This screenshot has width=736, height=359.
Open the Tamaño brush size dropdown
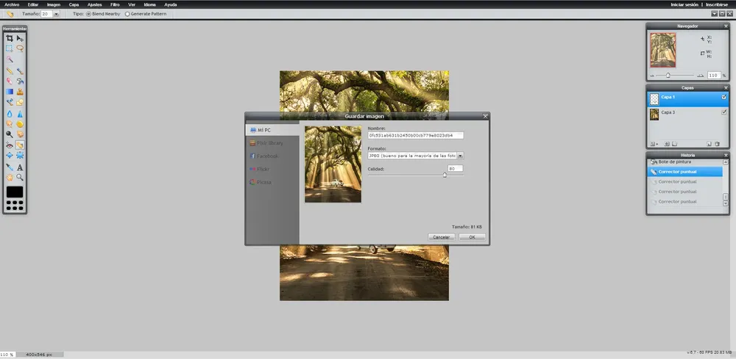[x=57, y=14]
